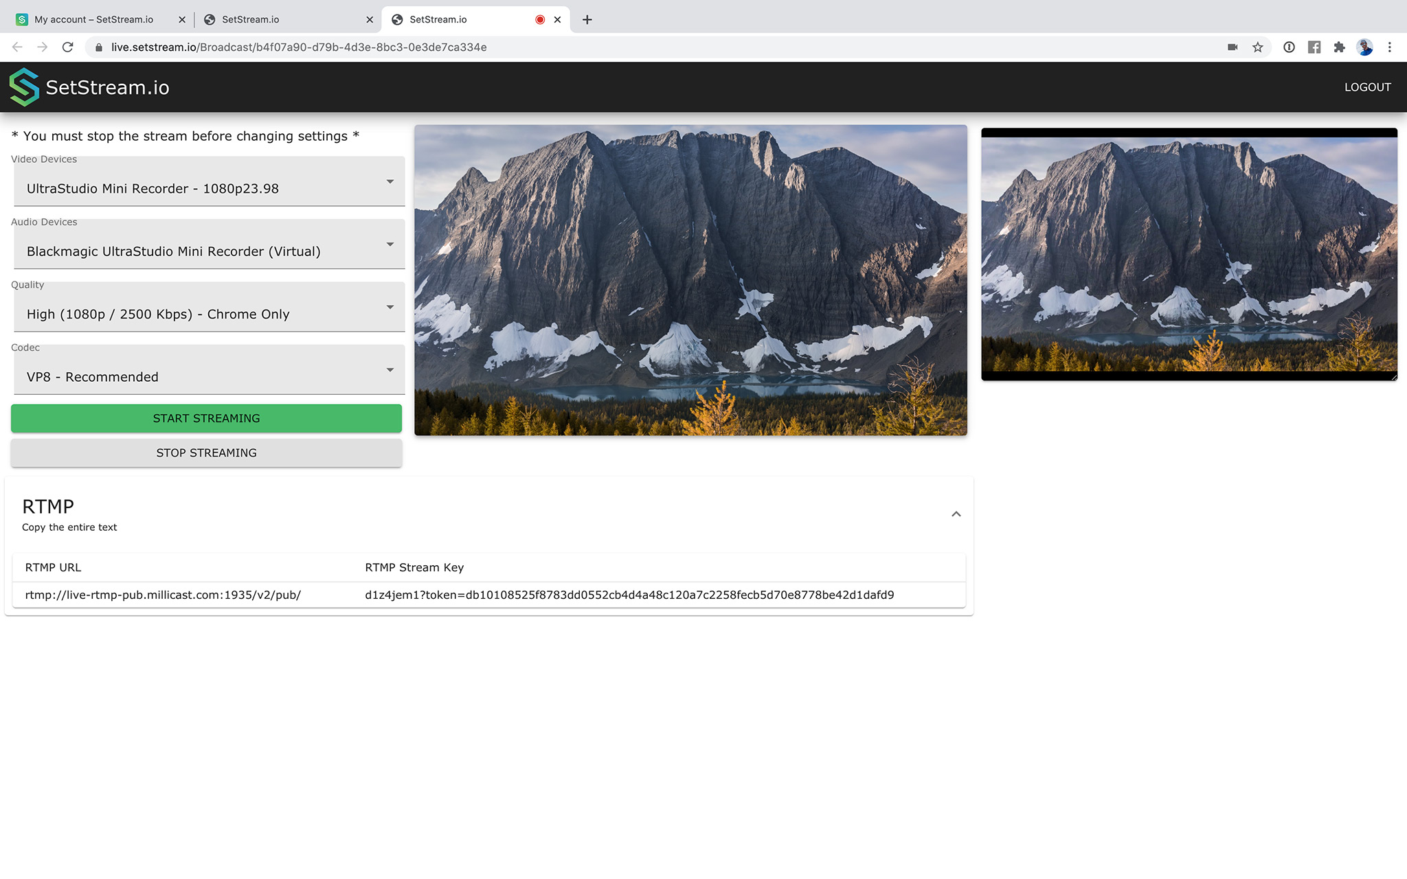Click the 'Copy the entire text' note
The image size is (1407, 879).
(69, 527)
